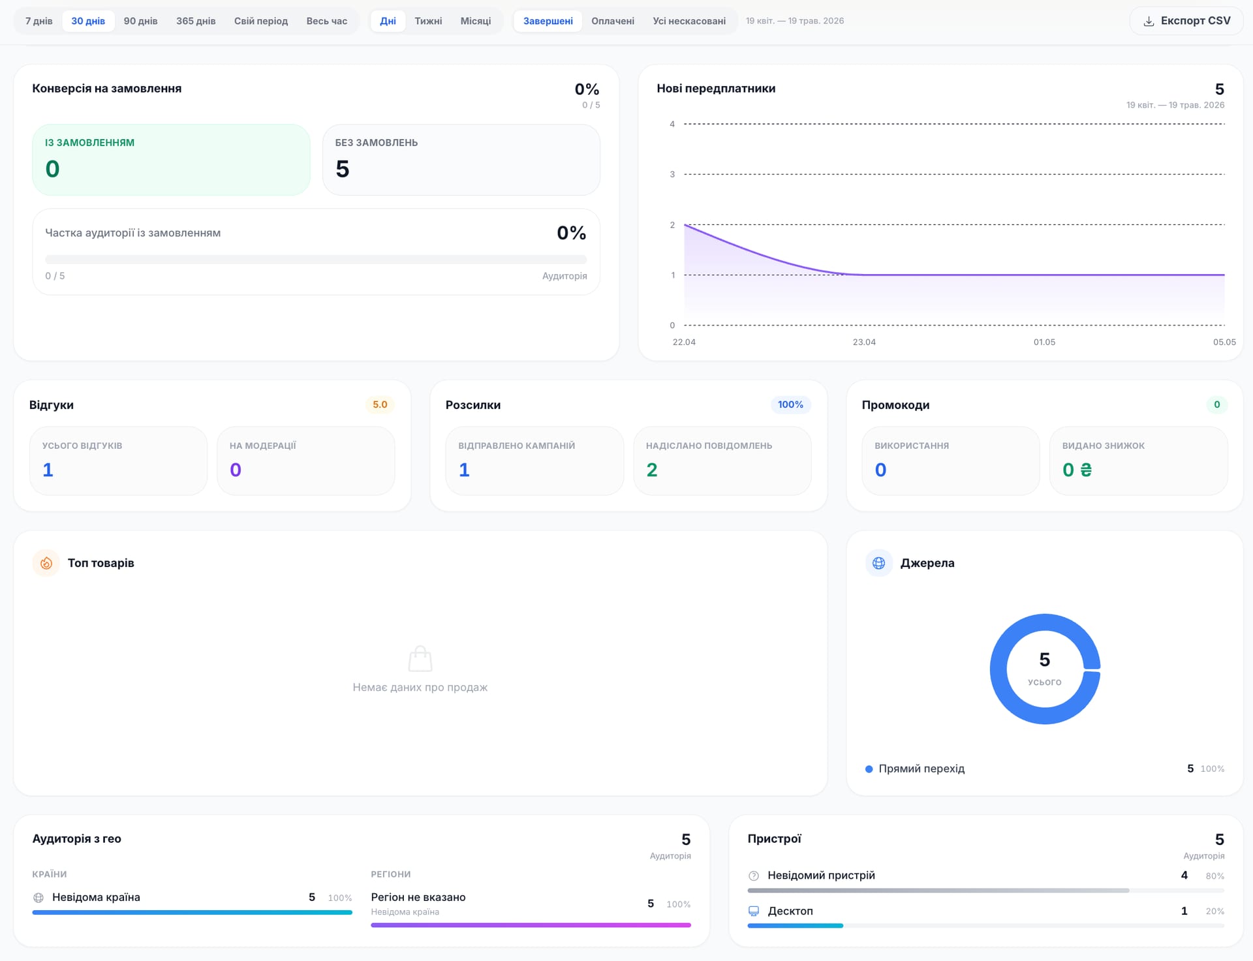Open the Свій період custom range picker
This screenshot has width=1253, height=961.
261,21
